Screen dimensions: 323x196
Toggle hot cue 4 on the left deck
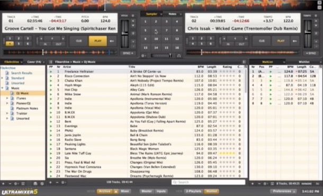click(x=10, y=43)
